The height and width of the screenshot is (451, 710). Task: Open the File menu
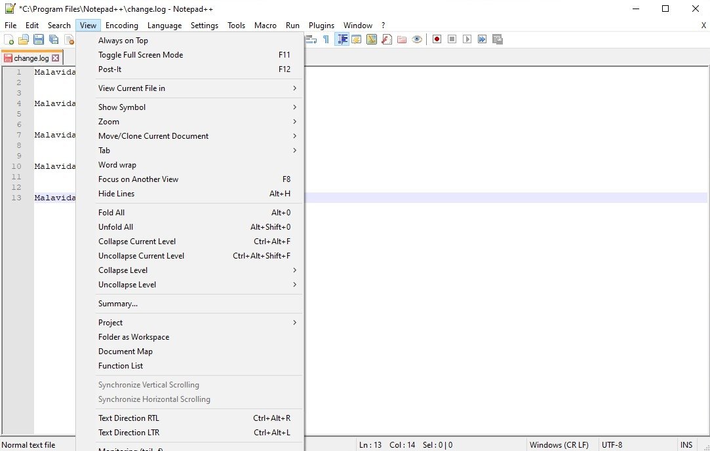coord(10,26)
